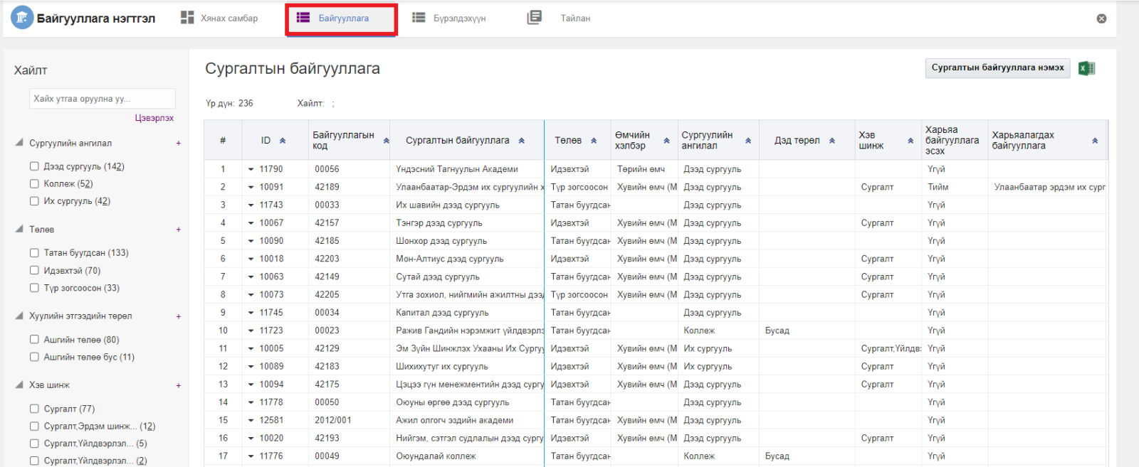Open the Бүрэлдэхүүн tab
1139x467 pixels.
[x=449, y=18]
